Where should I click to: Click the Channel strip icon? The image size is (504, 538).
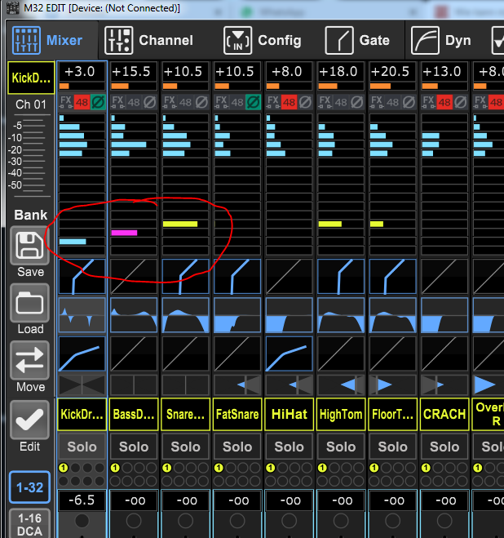pos(118,41)
